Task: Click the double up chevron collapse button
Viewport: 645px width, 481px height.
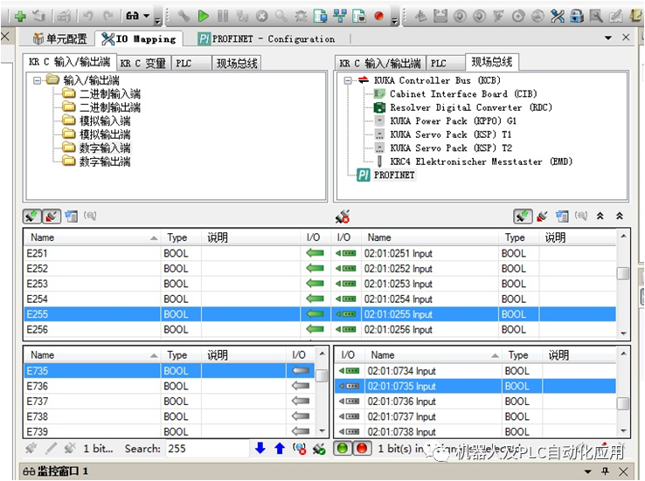Action: [619, 216]
